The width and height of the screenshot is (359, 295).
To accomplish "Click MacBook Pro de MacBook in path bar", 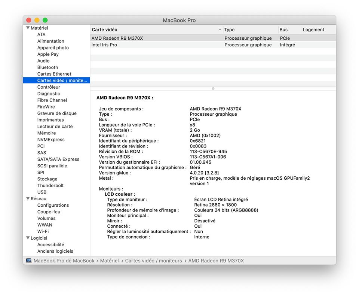I will pos(64,261).
